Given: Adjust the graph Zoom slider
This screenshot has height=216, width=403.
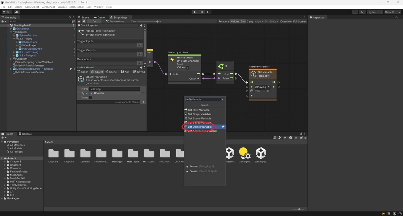Looking at the screenshot, I should coord(157,21).
